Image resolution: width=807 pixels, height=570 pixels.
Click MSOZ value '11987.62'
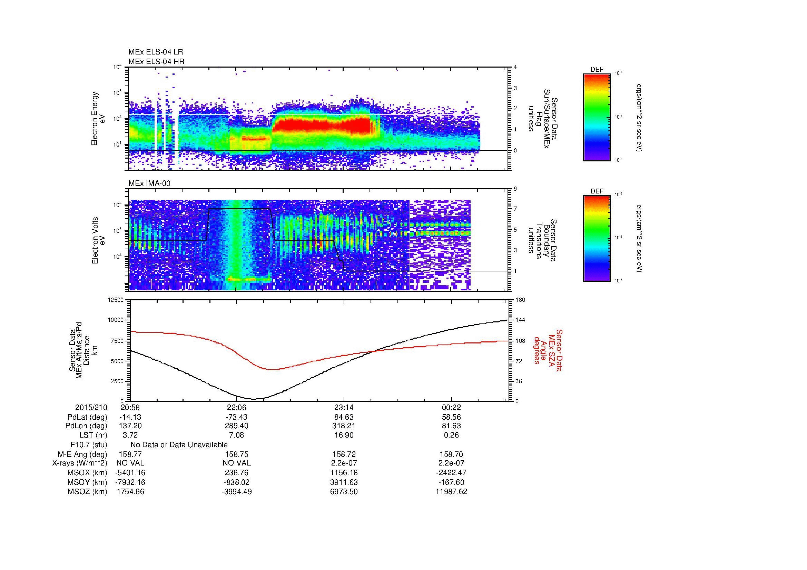click(x=451, y=492)
